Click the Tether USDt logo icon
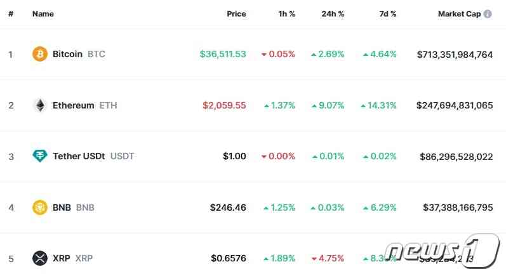 point(40,156)
